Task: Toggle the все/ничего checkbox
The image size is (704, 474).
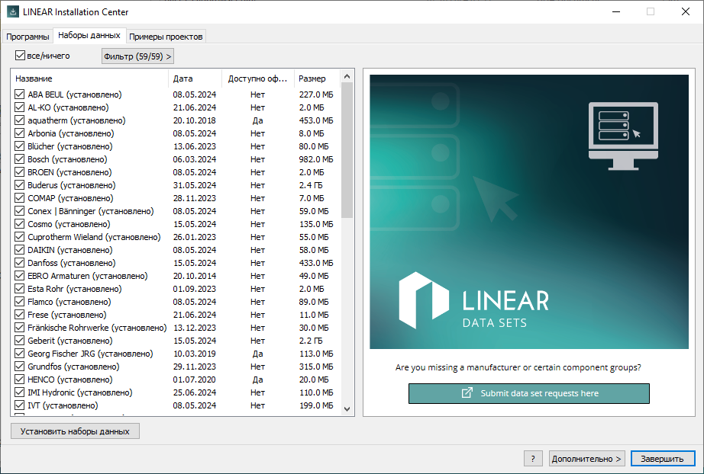Action: click(x=20, y=56)
